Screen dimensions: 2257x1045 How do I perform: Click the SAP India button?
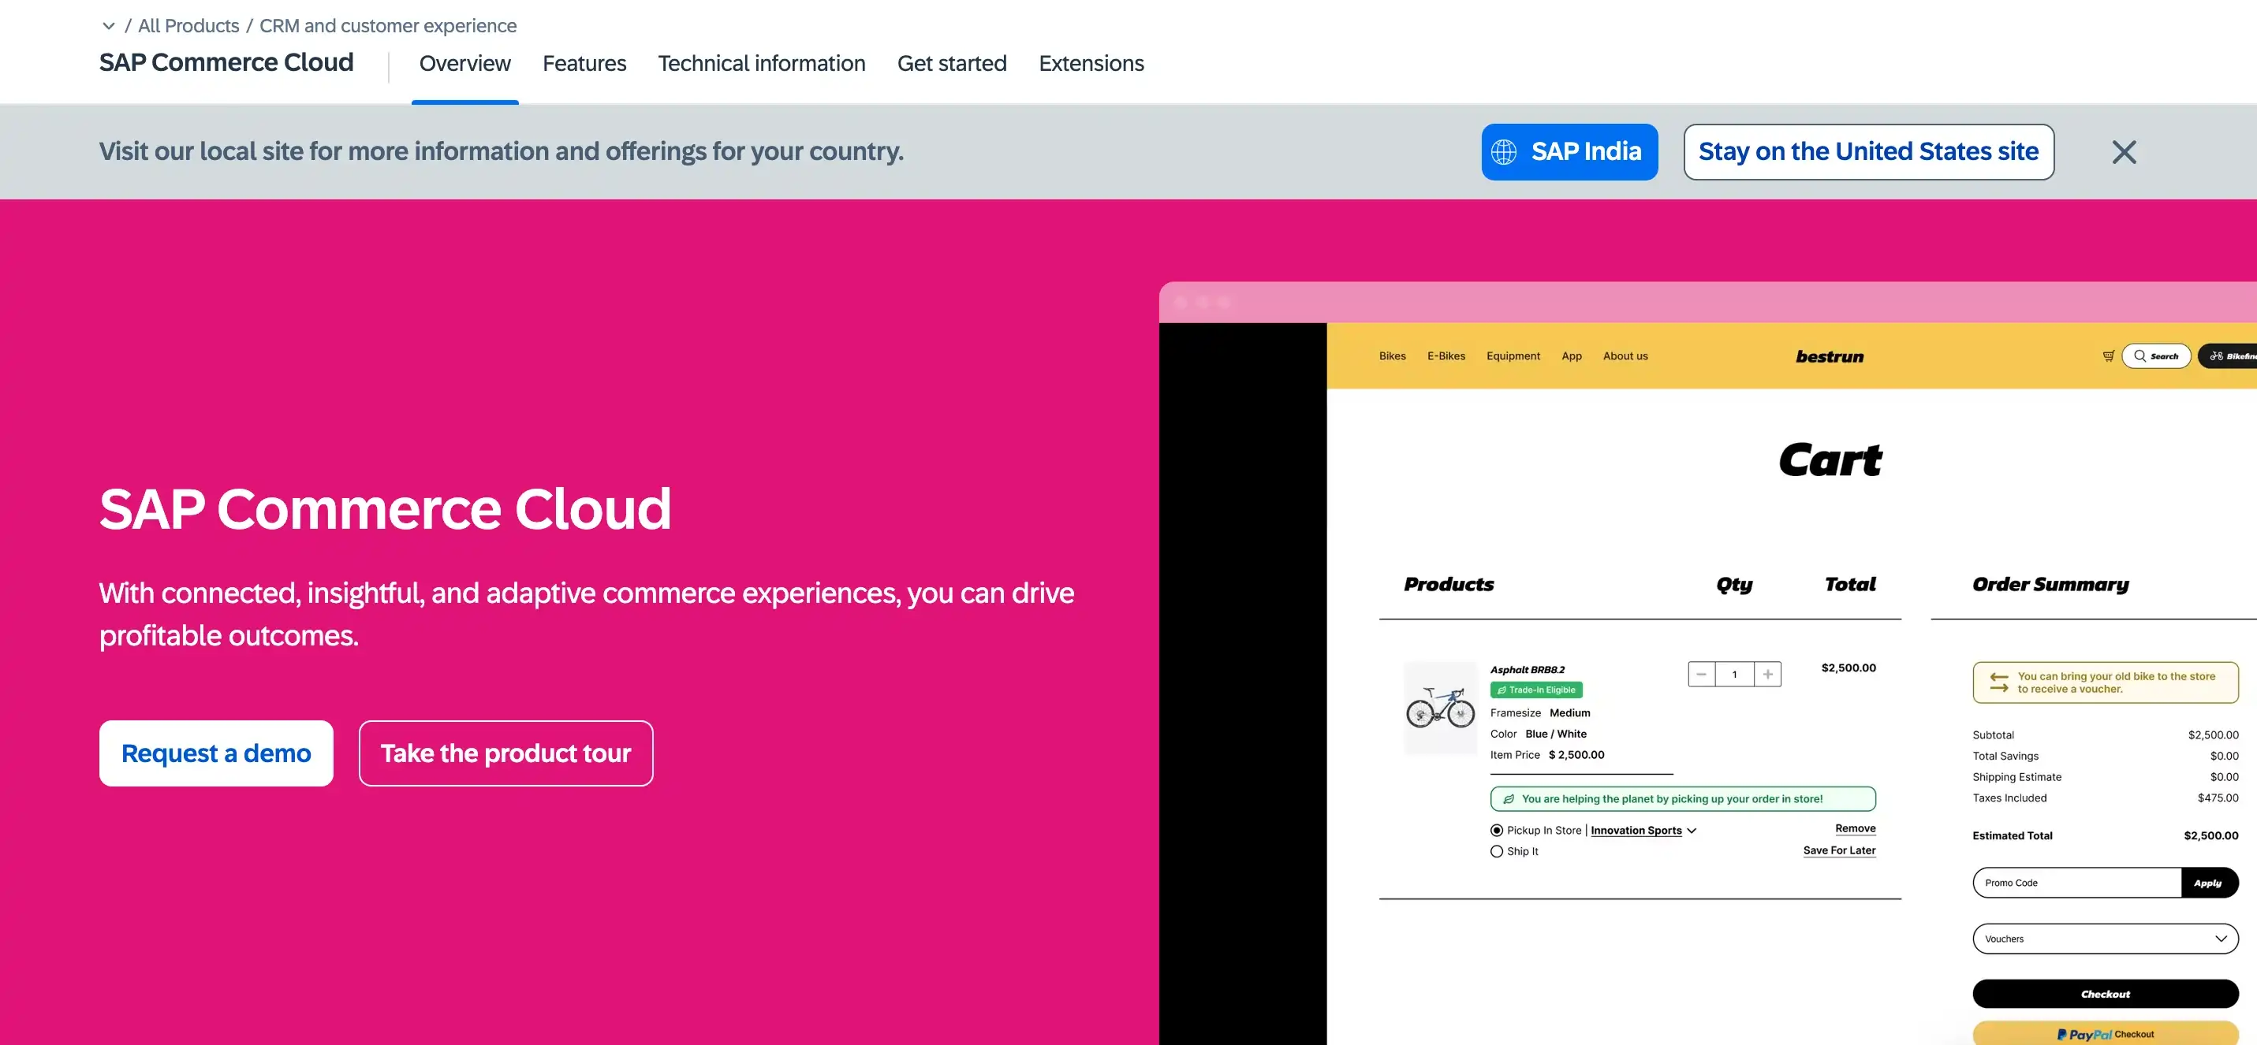click(1569, 151)
